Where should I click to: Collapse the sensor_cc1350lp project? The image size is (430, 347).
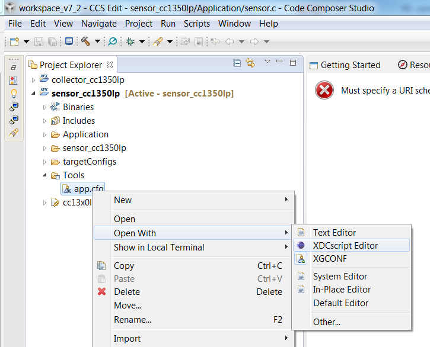coord(33,94)
